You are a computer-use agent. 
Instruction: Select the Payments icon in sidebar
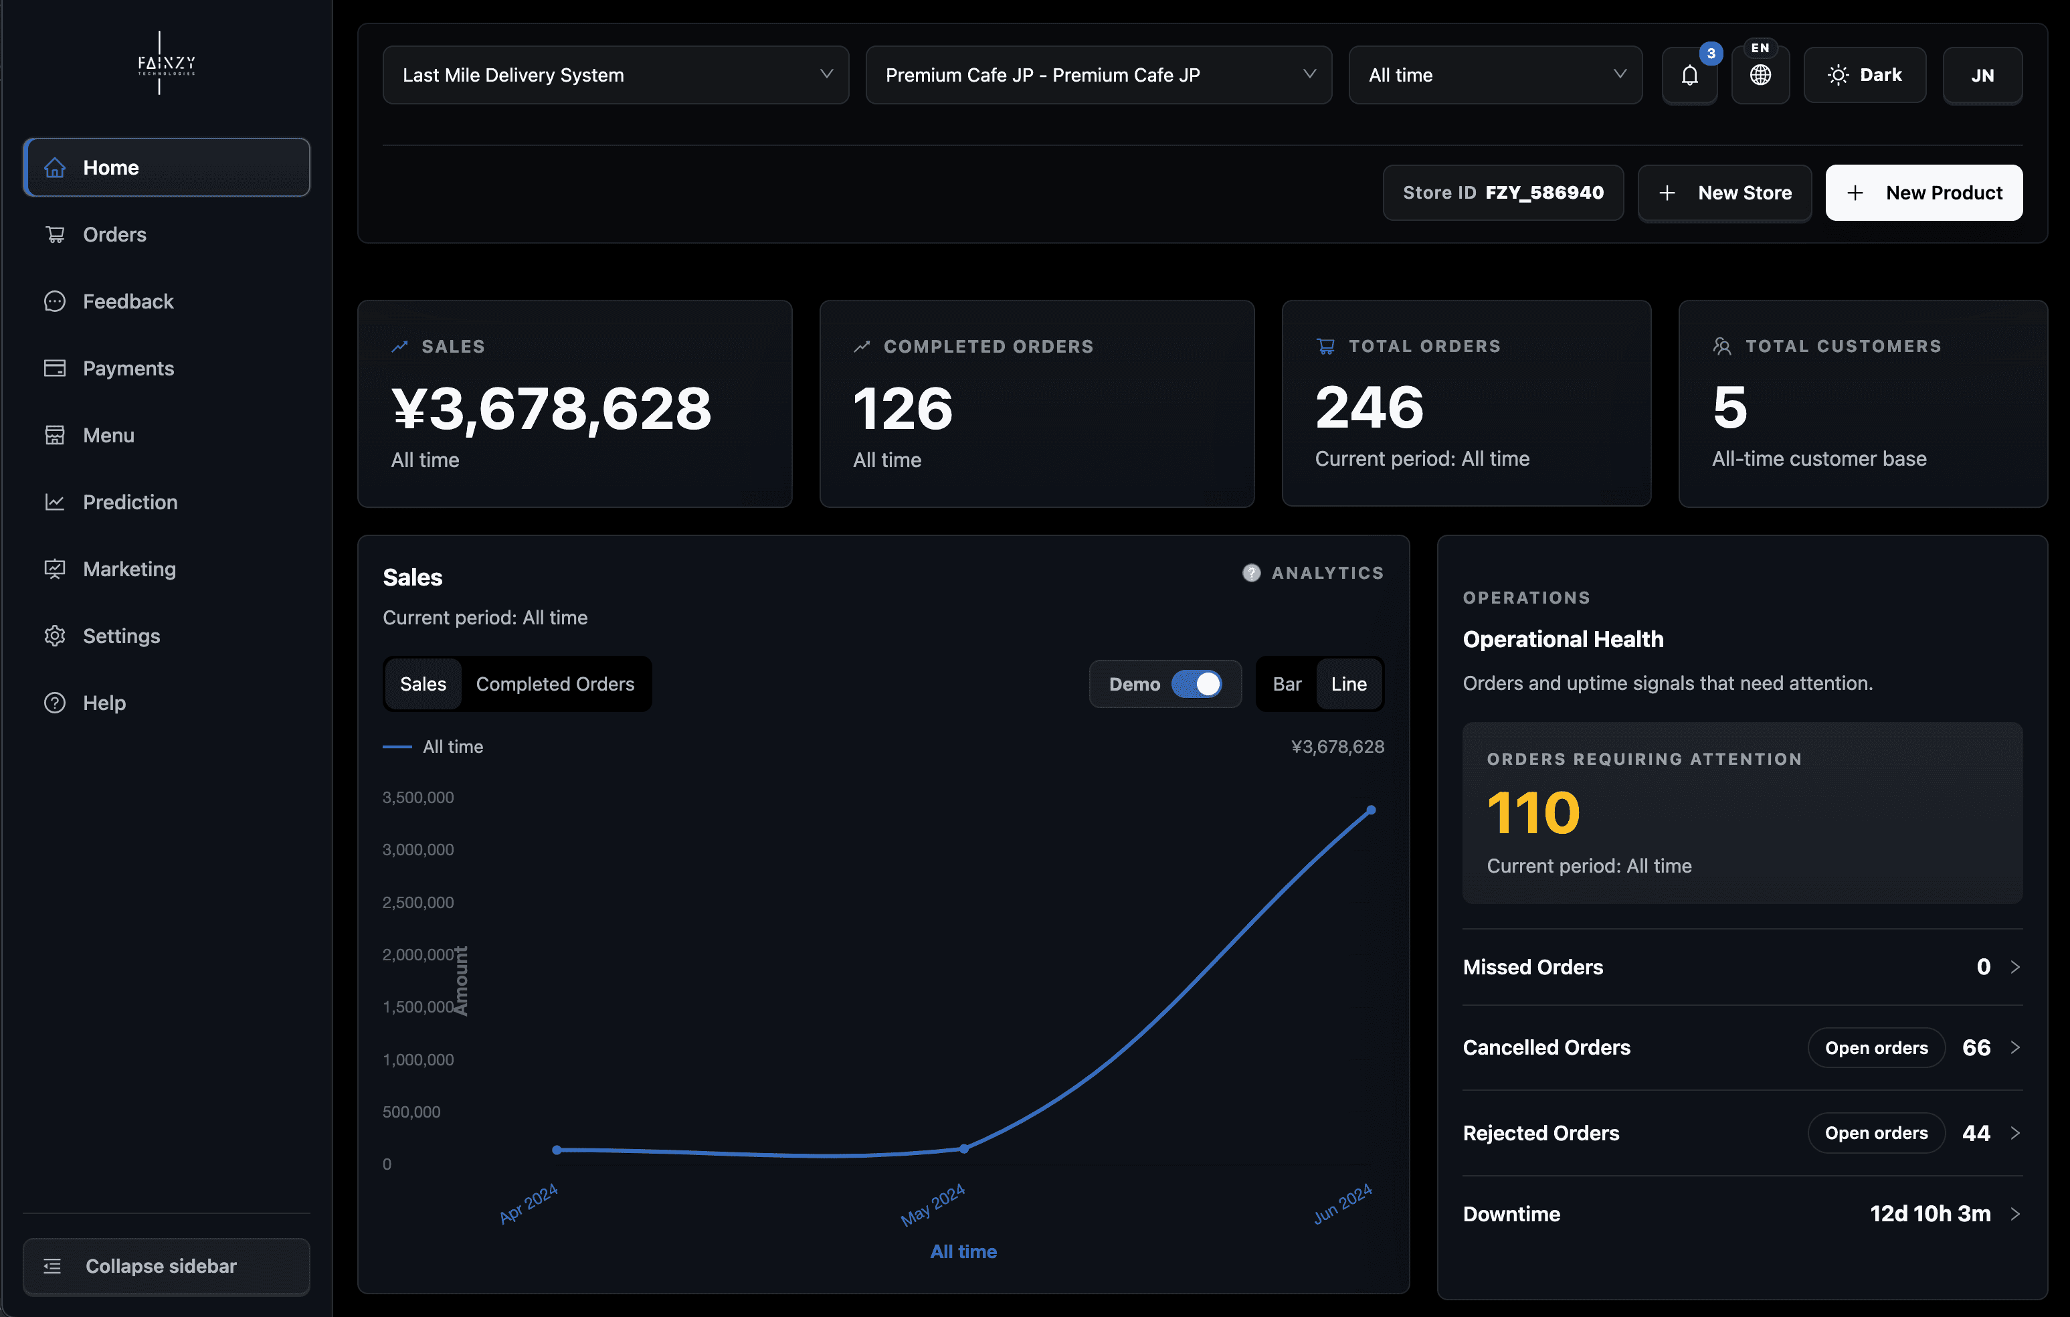click(55, 368)
